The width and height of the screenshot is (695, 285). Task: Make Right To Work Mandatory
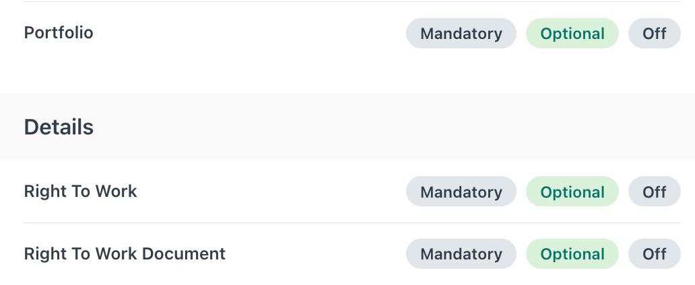461,192
